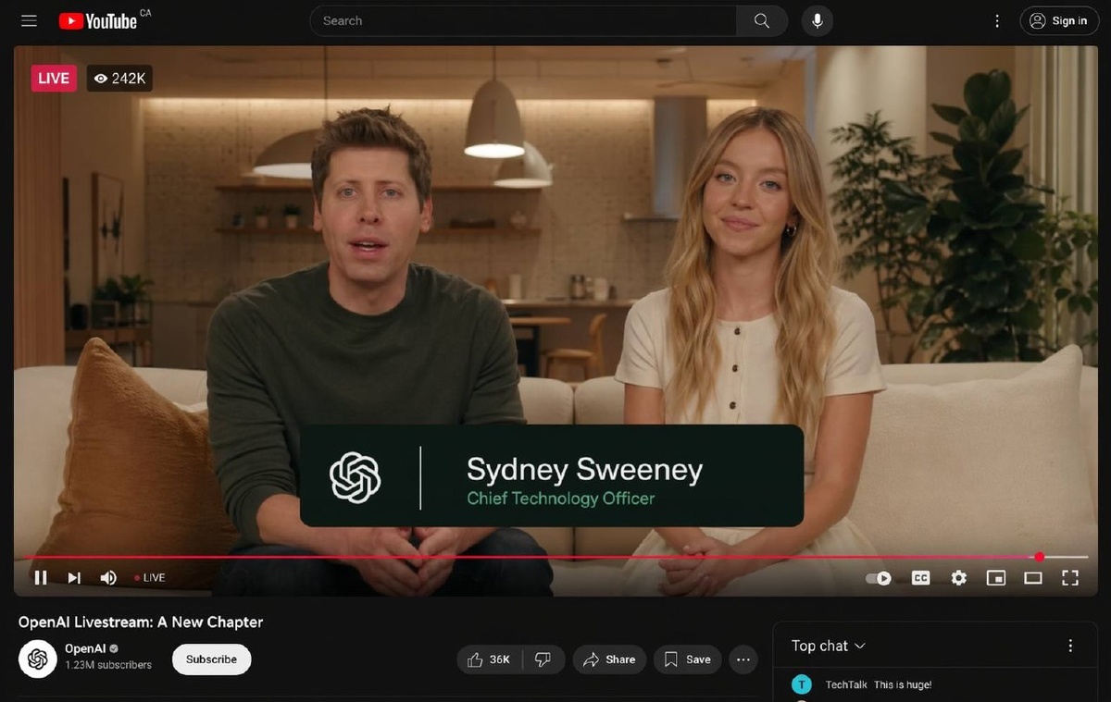Viewport: 1111px width, 702px height.
Task: Enter full screen mode
Action: [x=1070, y=578]
